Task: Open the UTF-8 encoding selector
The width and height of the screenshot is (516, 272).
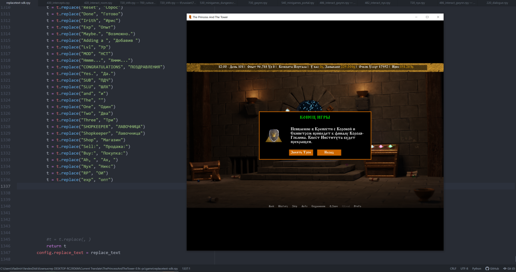Action: (x=464, y=269)
